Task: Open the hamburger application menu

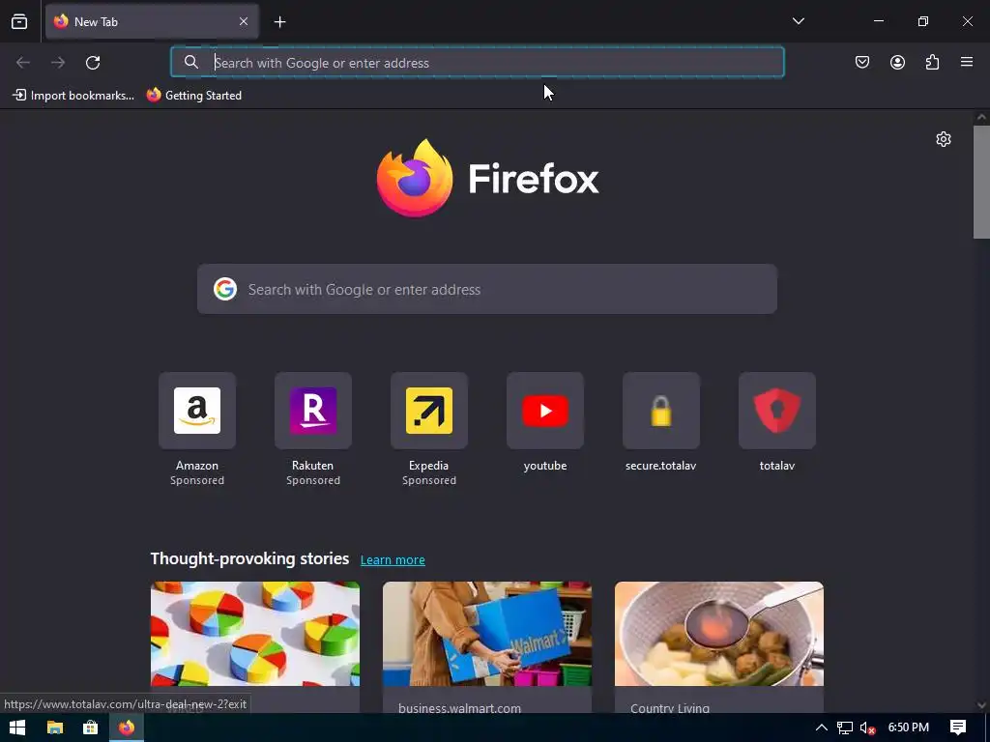Action: (x=967, y=62)
